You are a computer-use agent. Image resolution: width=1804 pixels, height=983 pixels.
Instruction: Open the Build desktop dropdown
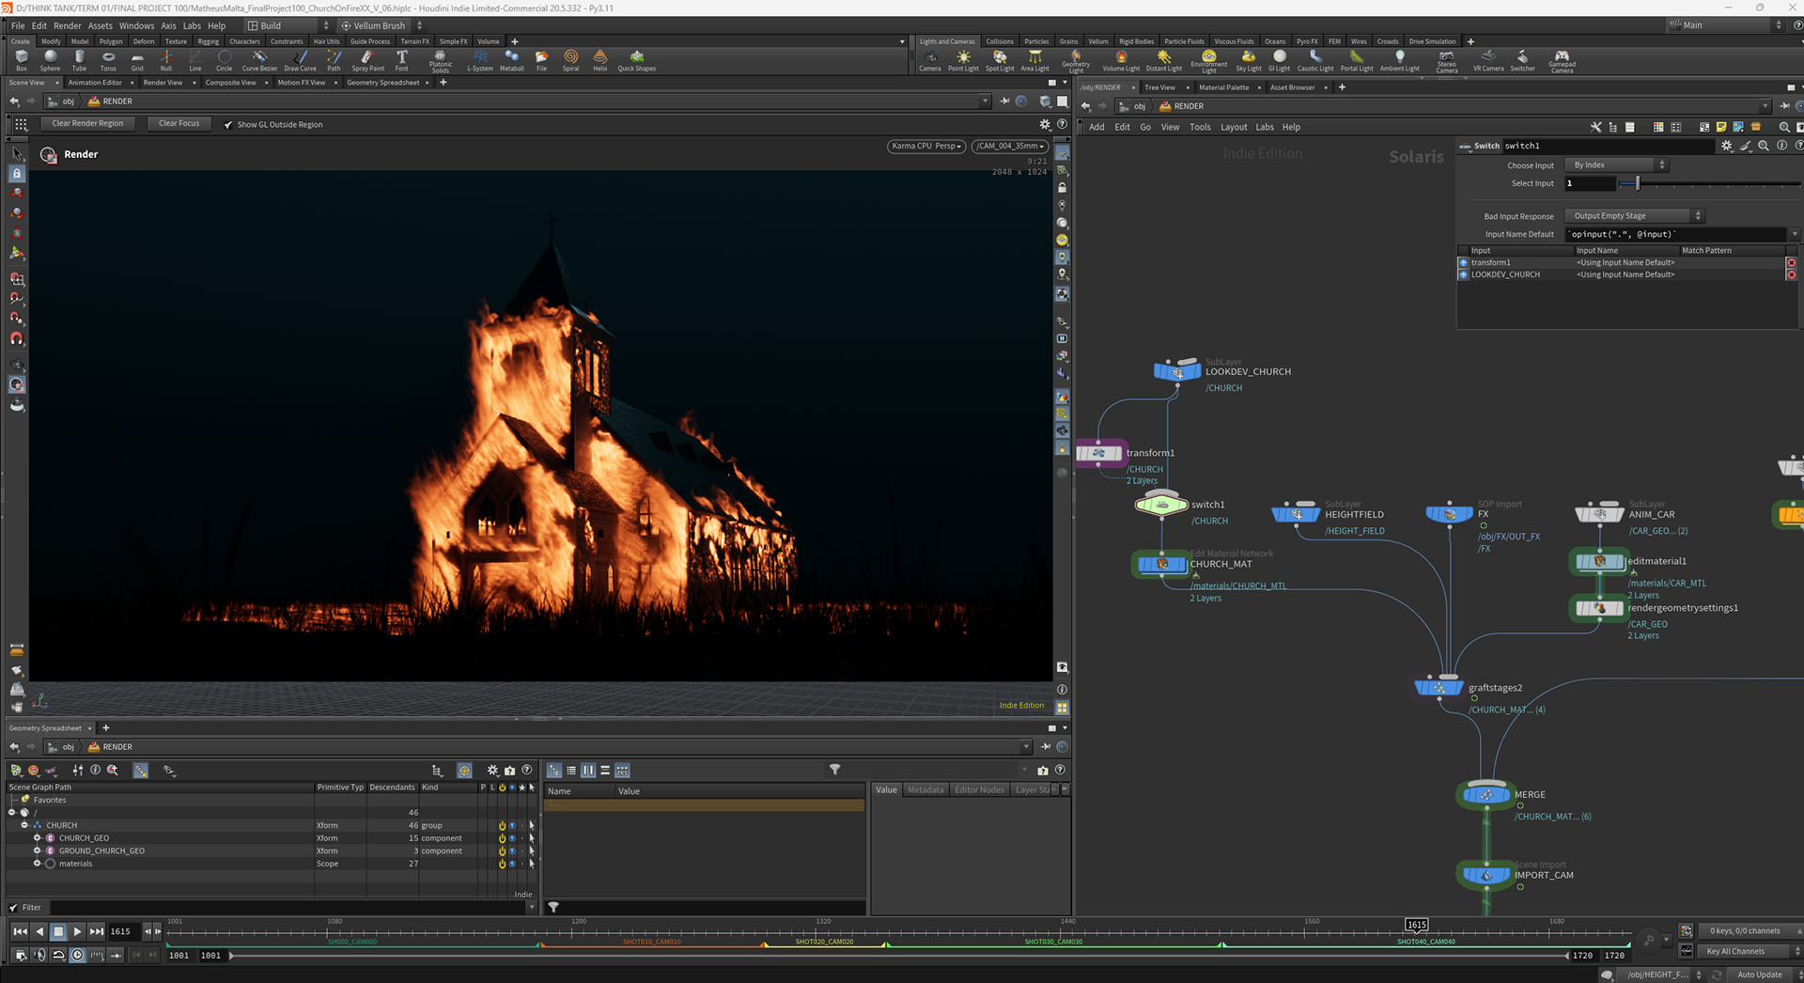click(x=288, y=26)
